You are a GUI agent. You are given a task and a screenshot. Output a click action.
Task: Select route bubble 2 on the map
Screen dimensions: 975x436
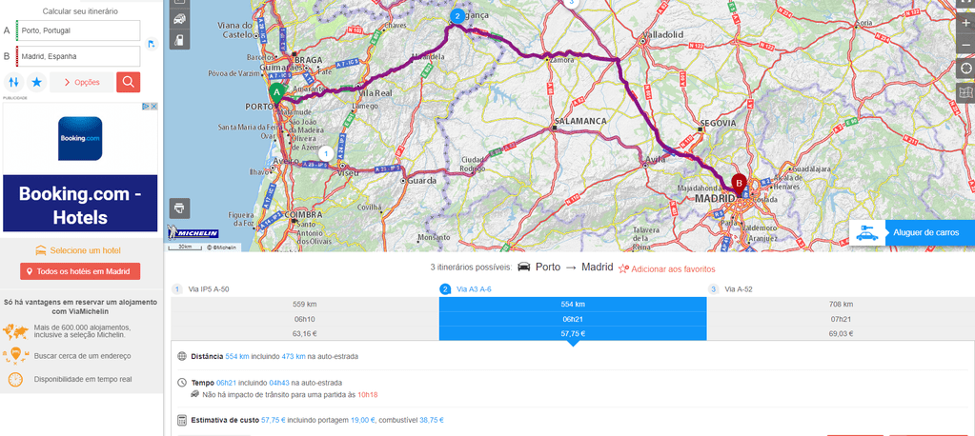(457, 15)
